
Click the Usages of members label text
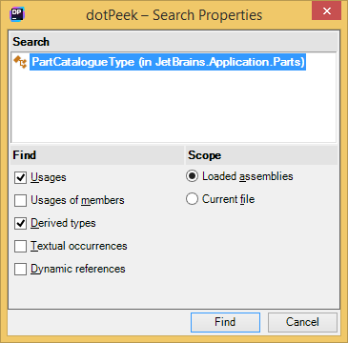pos(77,200)
